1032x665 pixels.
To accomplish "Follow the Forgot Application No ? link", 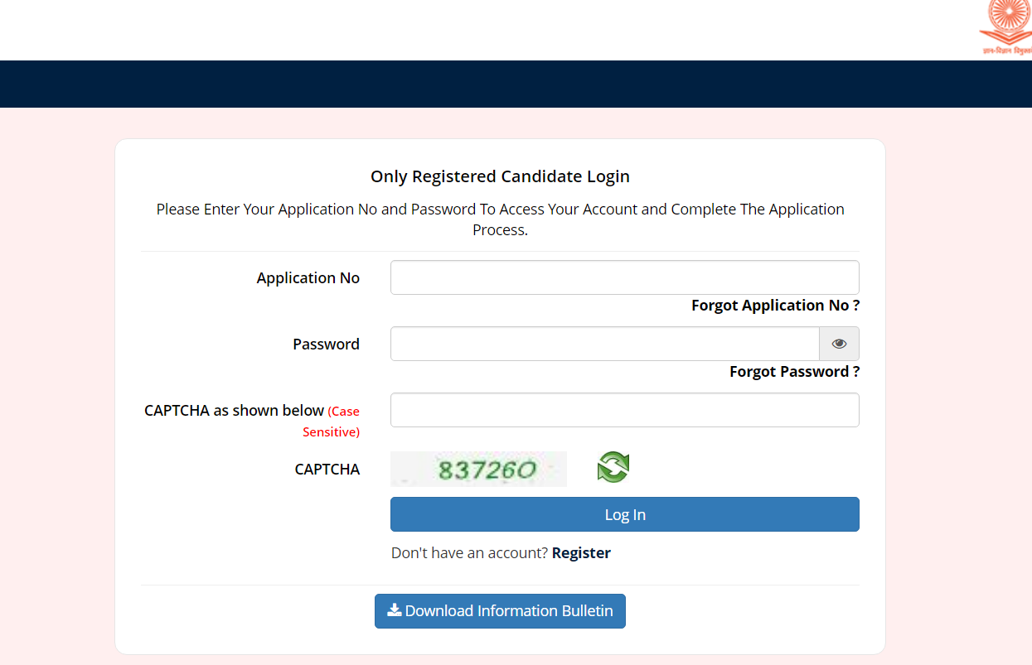I will 775,306.
